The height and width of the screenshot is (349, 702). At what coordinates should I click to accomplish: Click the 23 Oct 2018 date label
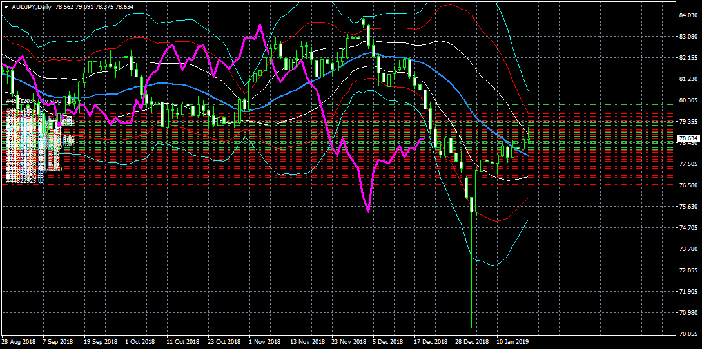224,342
